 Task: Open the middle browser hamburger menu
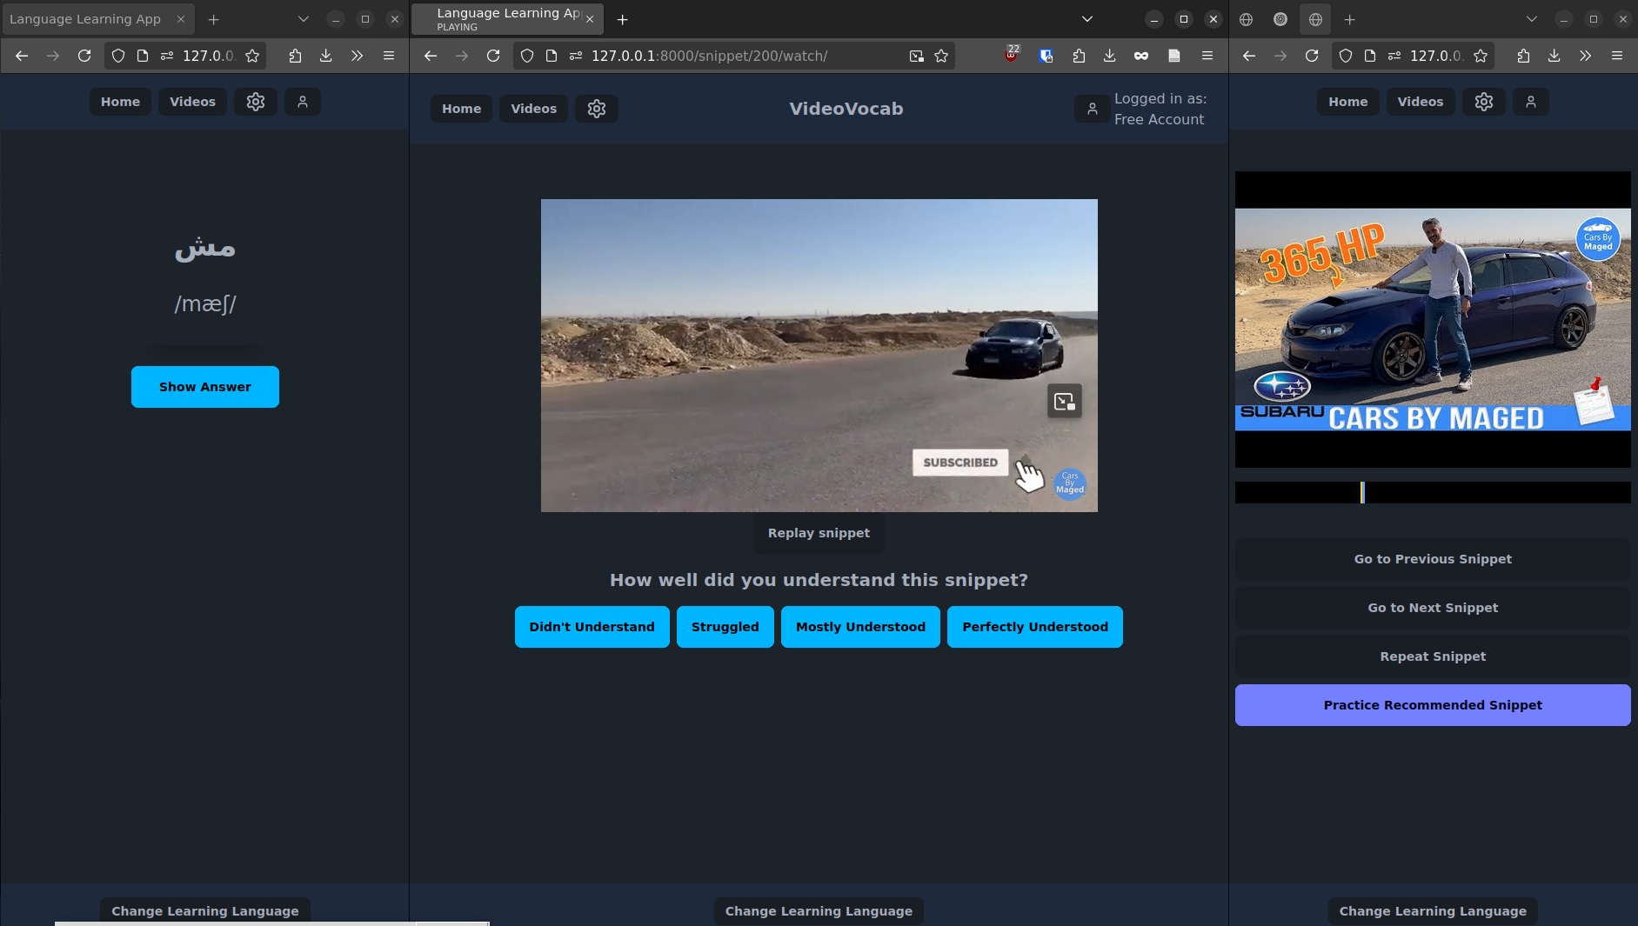(x=1207, y=56)
